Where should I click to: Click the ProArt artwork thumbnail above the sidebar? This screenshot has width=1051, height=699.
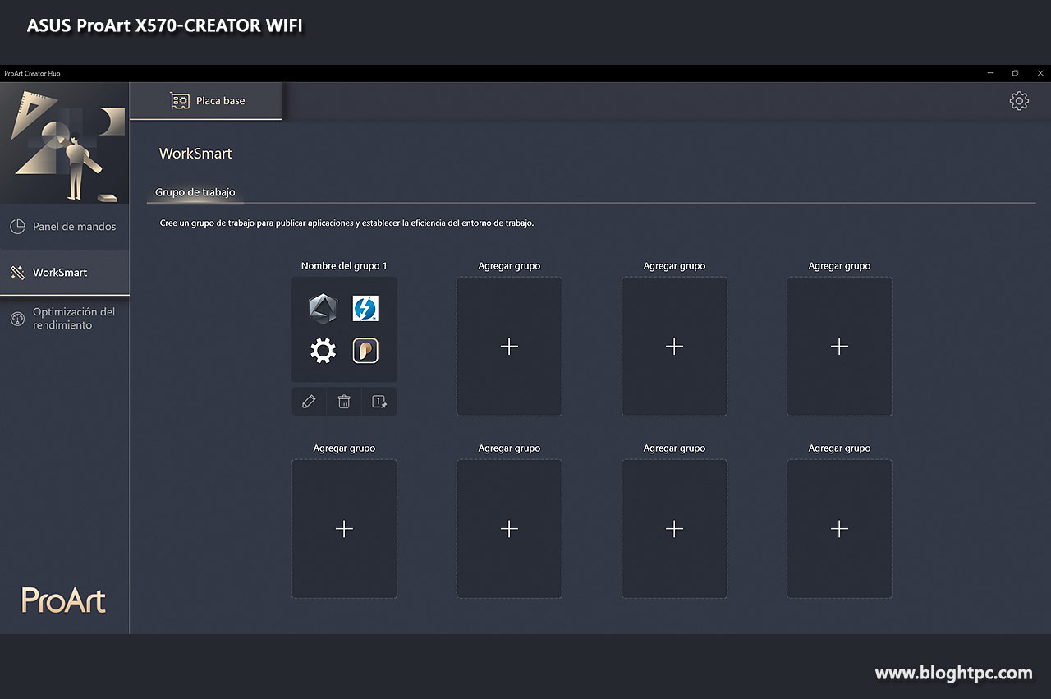pos(64,143)
